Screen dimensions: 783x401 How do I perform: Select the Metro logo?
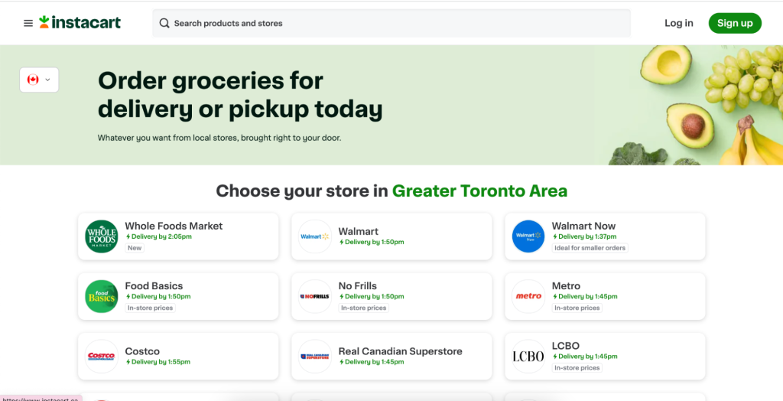coord(528,296)
